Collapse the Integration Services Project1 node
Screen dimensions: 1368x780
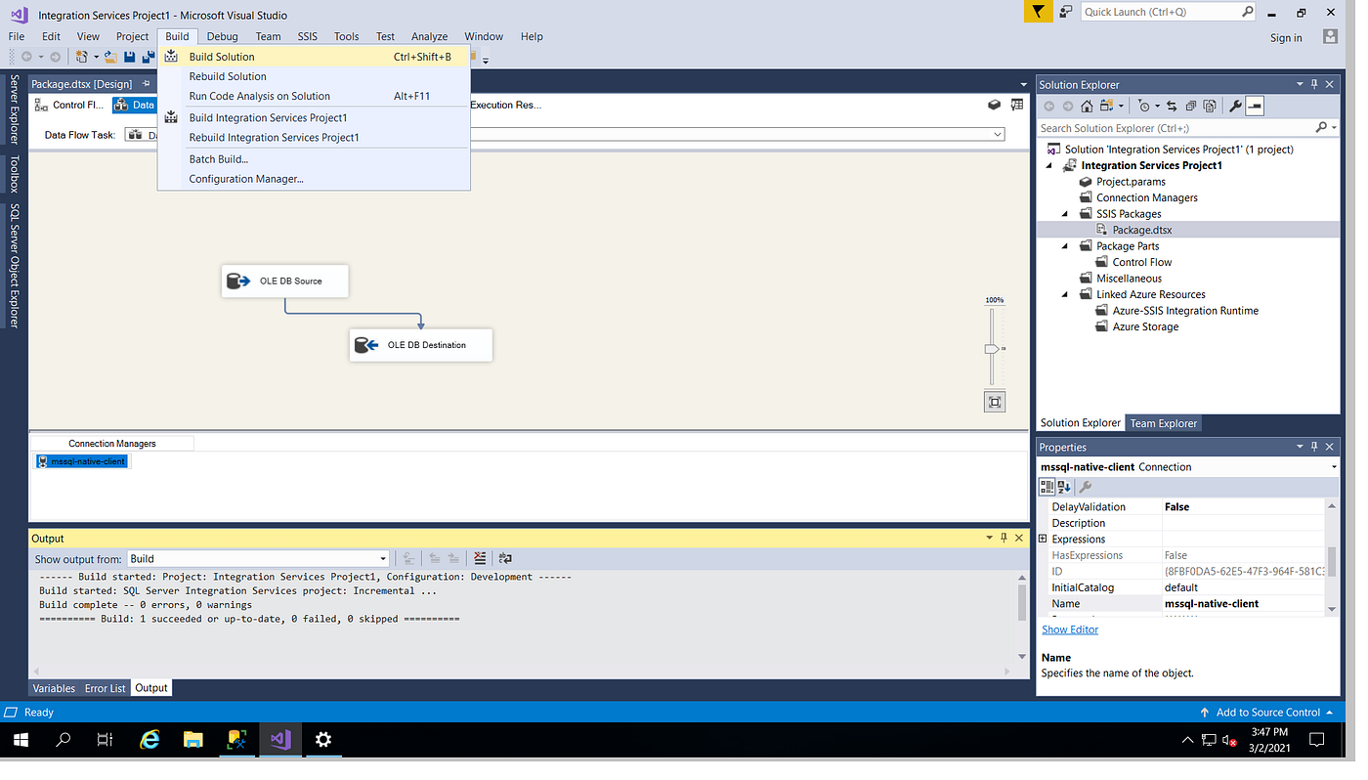(x=1049, y=165)
